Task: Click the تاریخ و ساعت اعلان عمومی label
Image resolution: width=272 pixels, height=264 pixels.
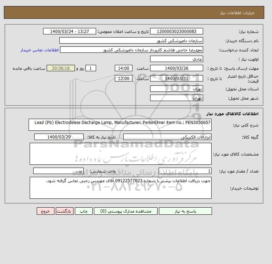Action: (123, 32)
